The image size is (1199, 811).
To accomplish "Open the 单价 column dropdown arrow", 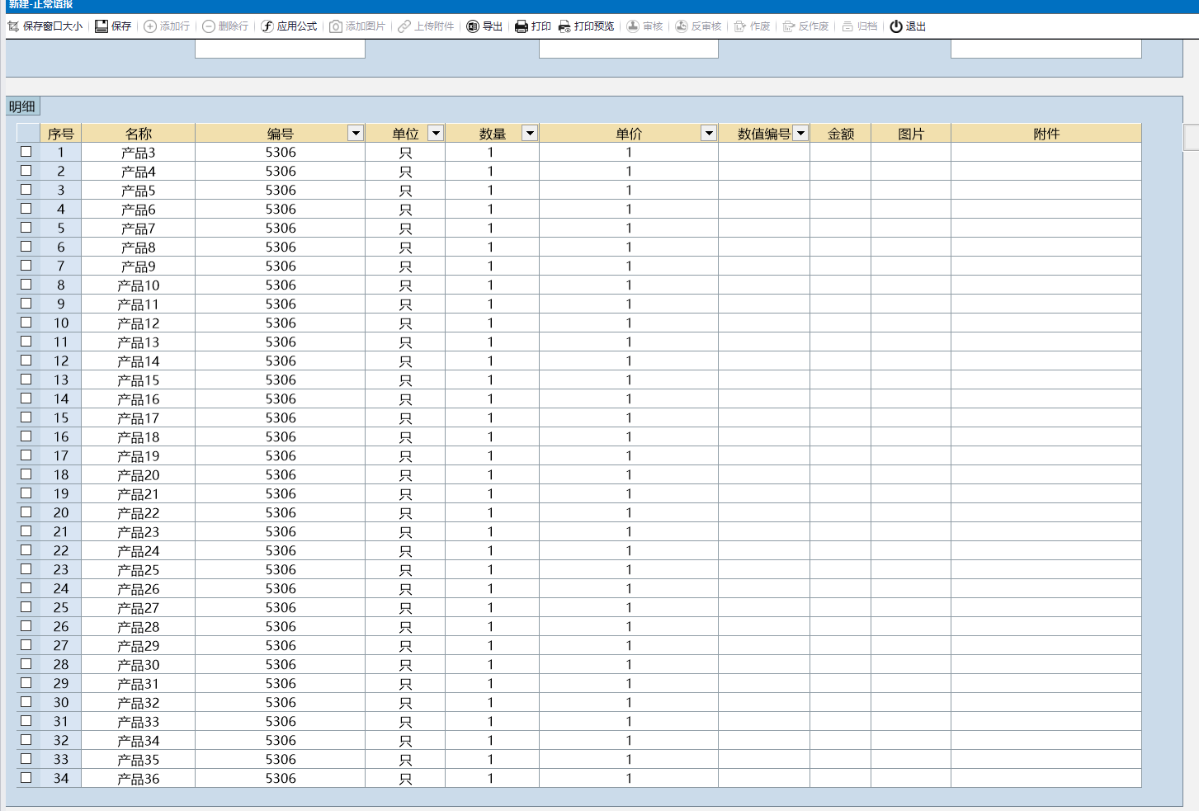I will (x=708, y=134).
